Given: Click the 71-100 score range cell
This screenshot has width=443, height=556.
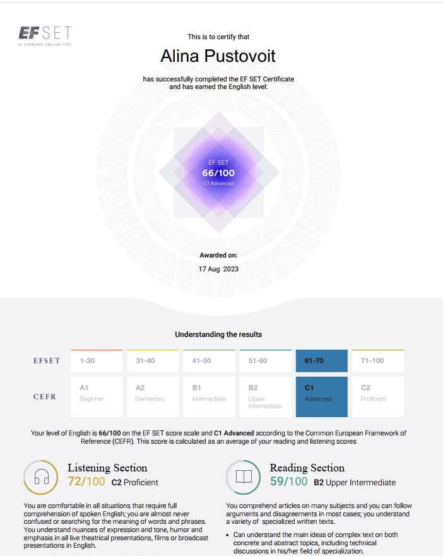Looking at the screenshot, I should click(378, 360).
